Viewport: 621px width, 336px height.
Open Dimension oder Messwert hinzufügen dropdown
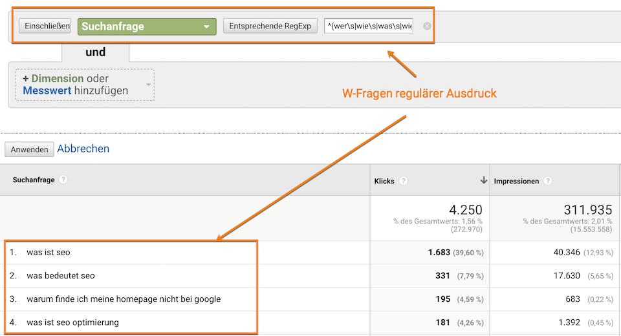click(x=85, y=85)
